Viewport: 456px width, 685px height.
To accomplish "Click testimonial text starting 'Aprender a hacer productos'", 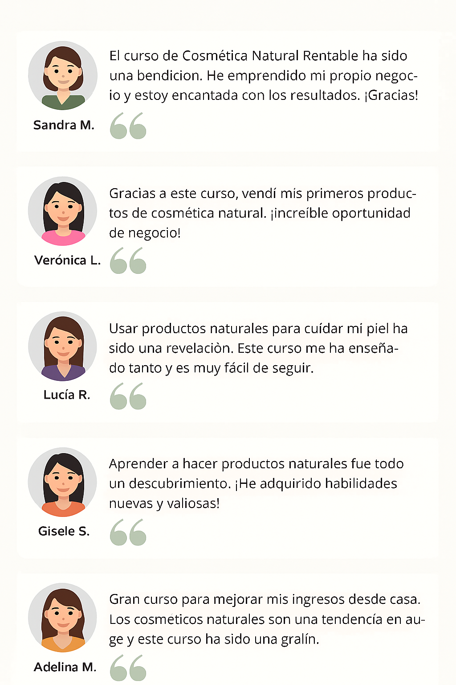I will (x=256, y=483).
